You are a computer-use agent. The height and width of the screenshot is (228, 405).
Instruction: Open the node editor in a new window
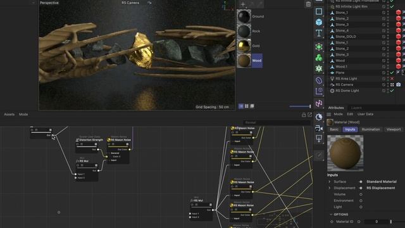coord(309,115)
